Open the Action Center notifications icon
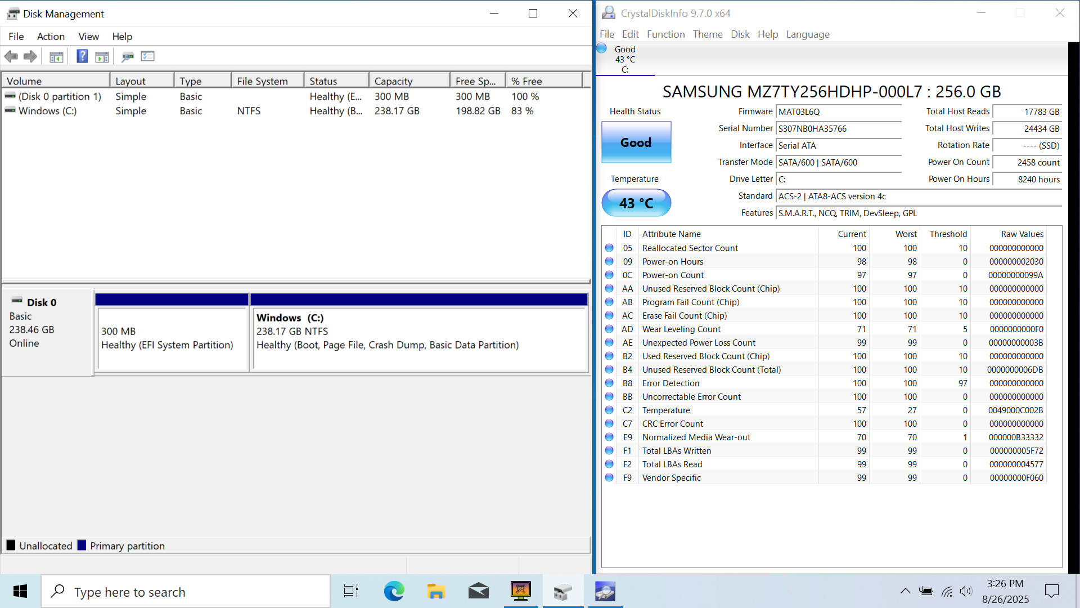The image size is (1080, 608). pos(1051,591)
